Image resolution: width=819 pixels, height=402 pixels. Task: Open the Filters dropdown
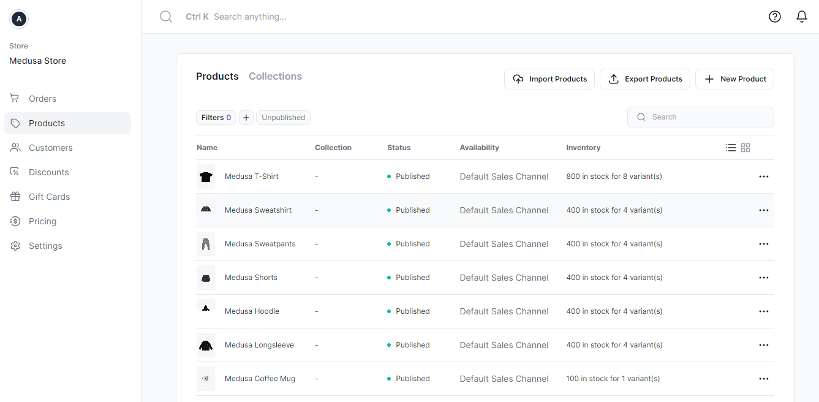pos(216,117)
